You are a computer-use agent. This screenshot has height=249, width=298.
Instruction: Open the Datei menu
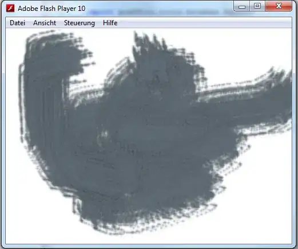pos(17,23)
